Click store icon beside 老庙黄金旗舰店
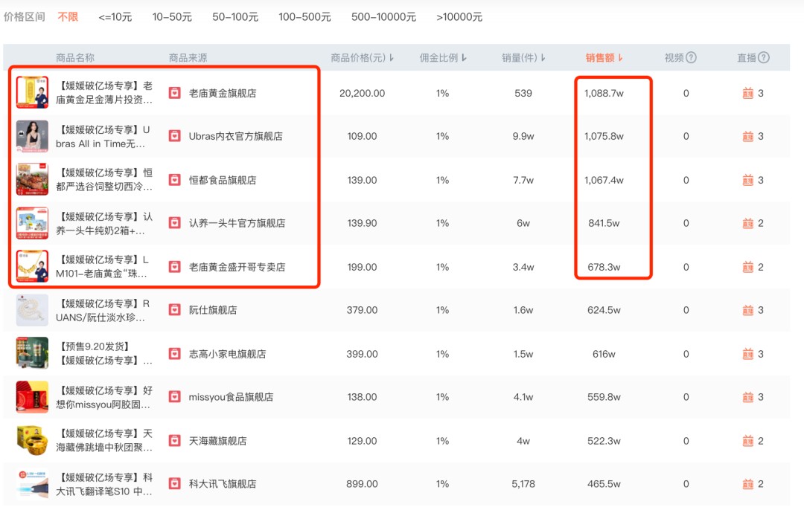Viewport: 804px width, 513px height. pos(175,93)
